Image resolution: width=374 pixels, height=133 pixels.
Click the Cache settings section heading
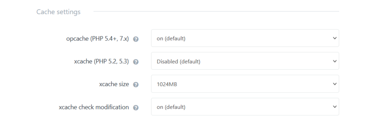[x=58, y=12]
